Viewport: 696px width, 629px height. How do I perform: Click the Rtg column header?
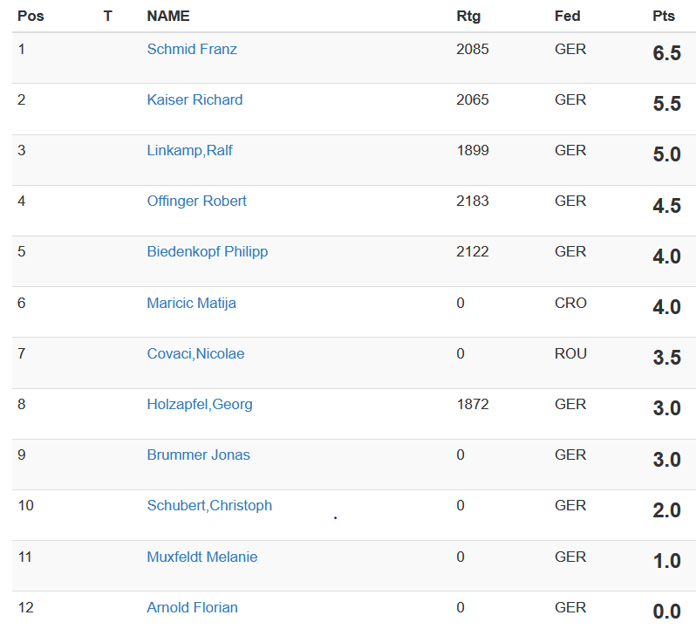point(468,17)
